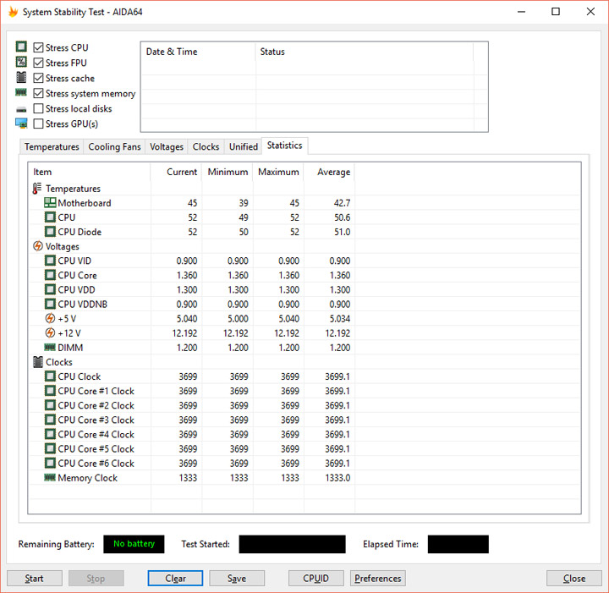Click the Close button at bottom right
The image size is (609, 593).
(574, 579)
